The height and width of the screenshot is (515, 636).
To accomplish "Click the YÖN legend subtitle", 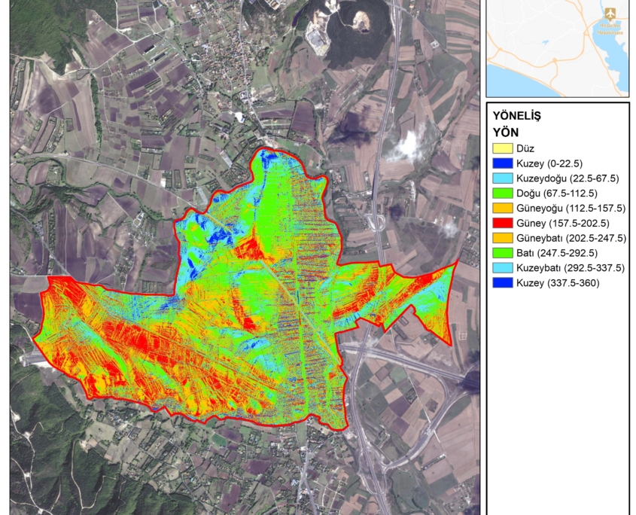I will pyautogui.click(x=505, y=132).
